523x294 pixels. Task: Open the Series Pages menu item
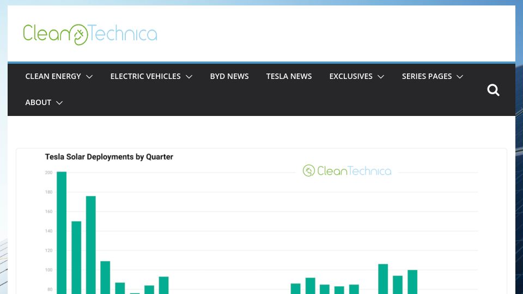[x=427, y=76]
